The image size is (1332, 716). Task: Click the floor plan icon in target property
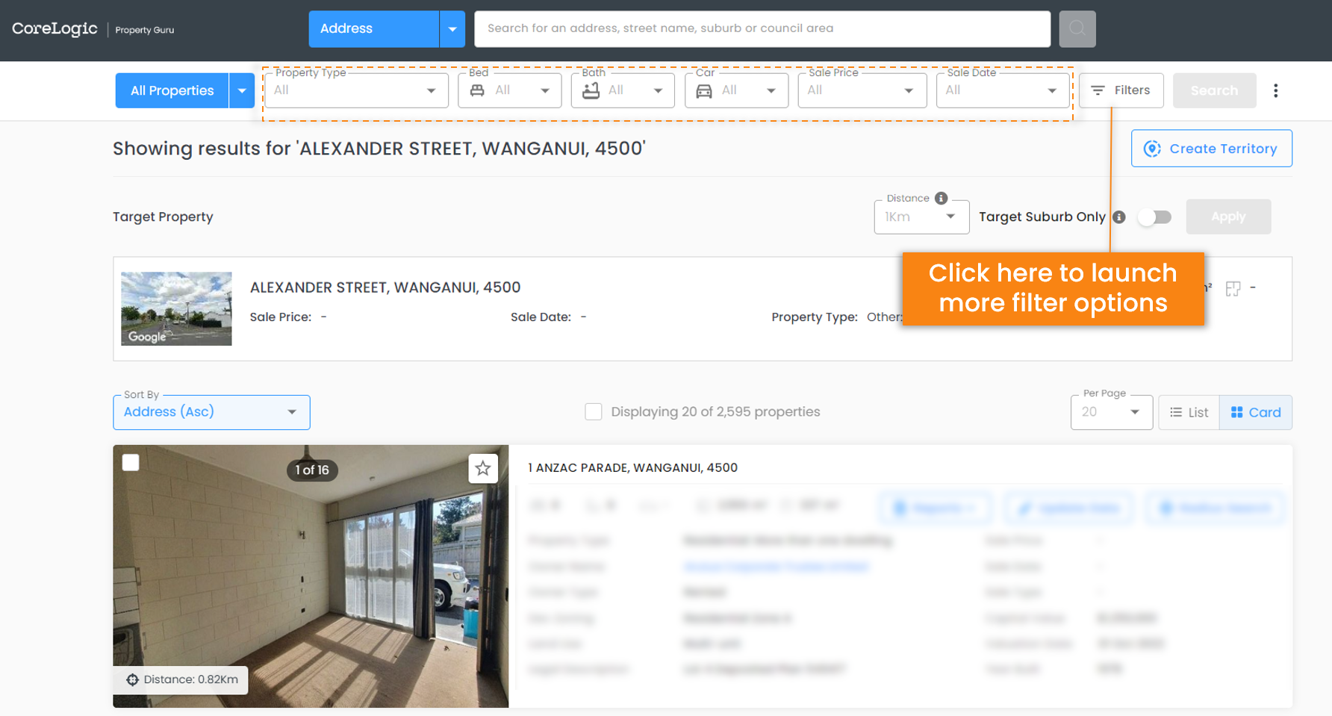pyautogui.click(x=1233, y=288)
